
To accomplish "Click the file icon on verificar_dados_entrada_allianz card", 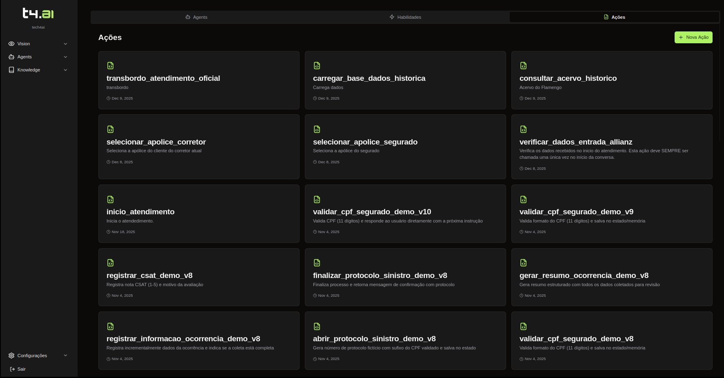I will coord(523,129).
